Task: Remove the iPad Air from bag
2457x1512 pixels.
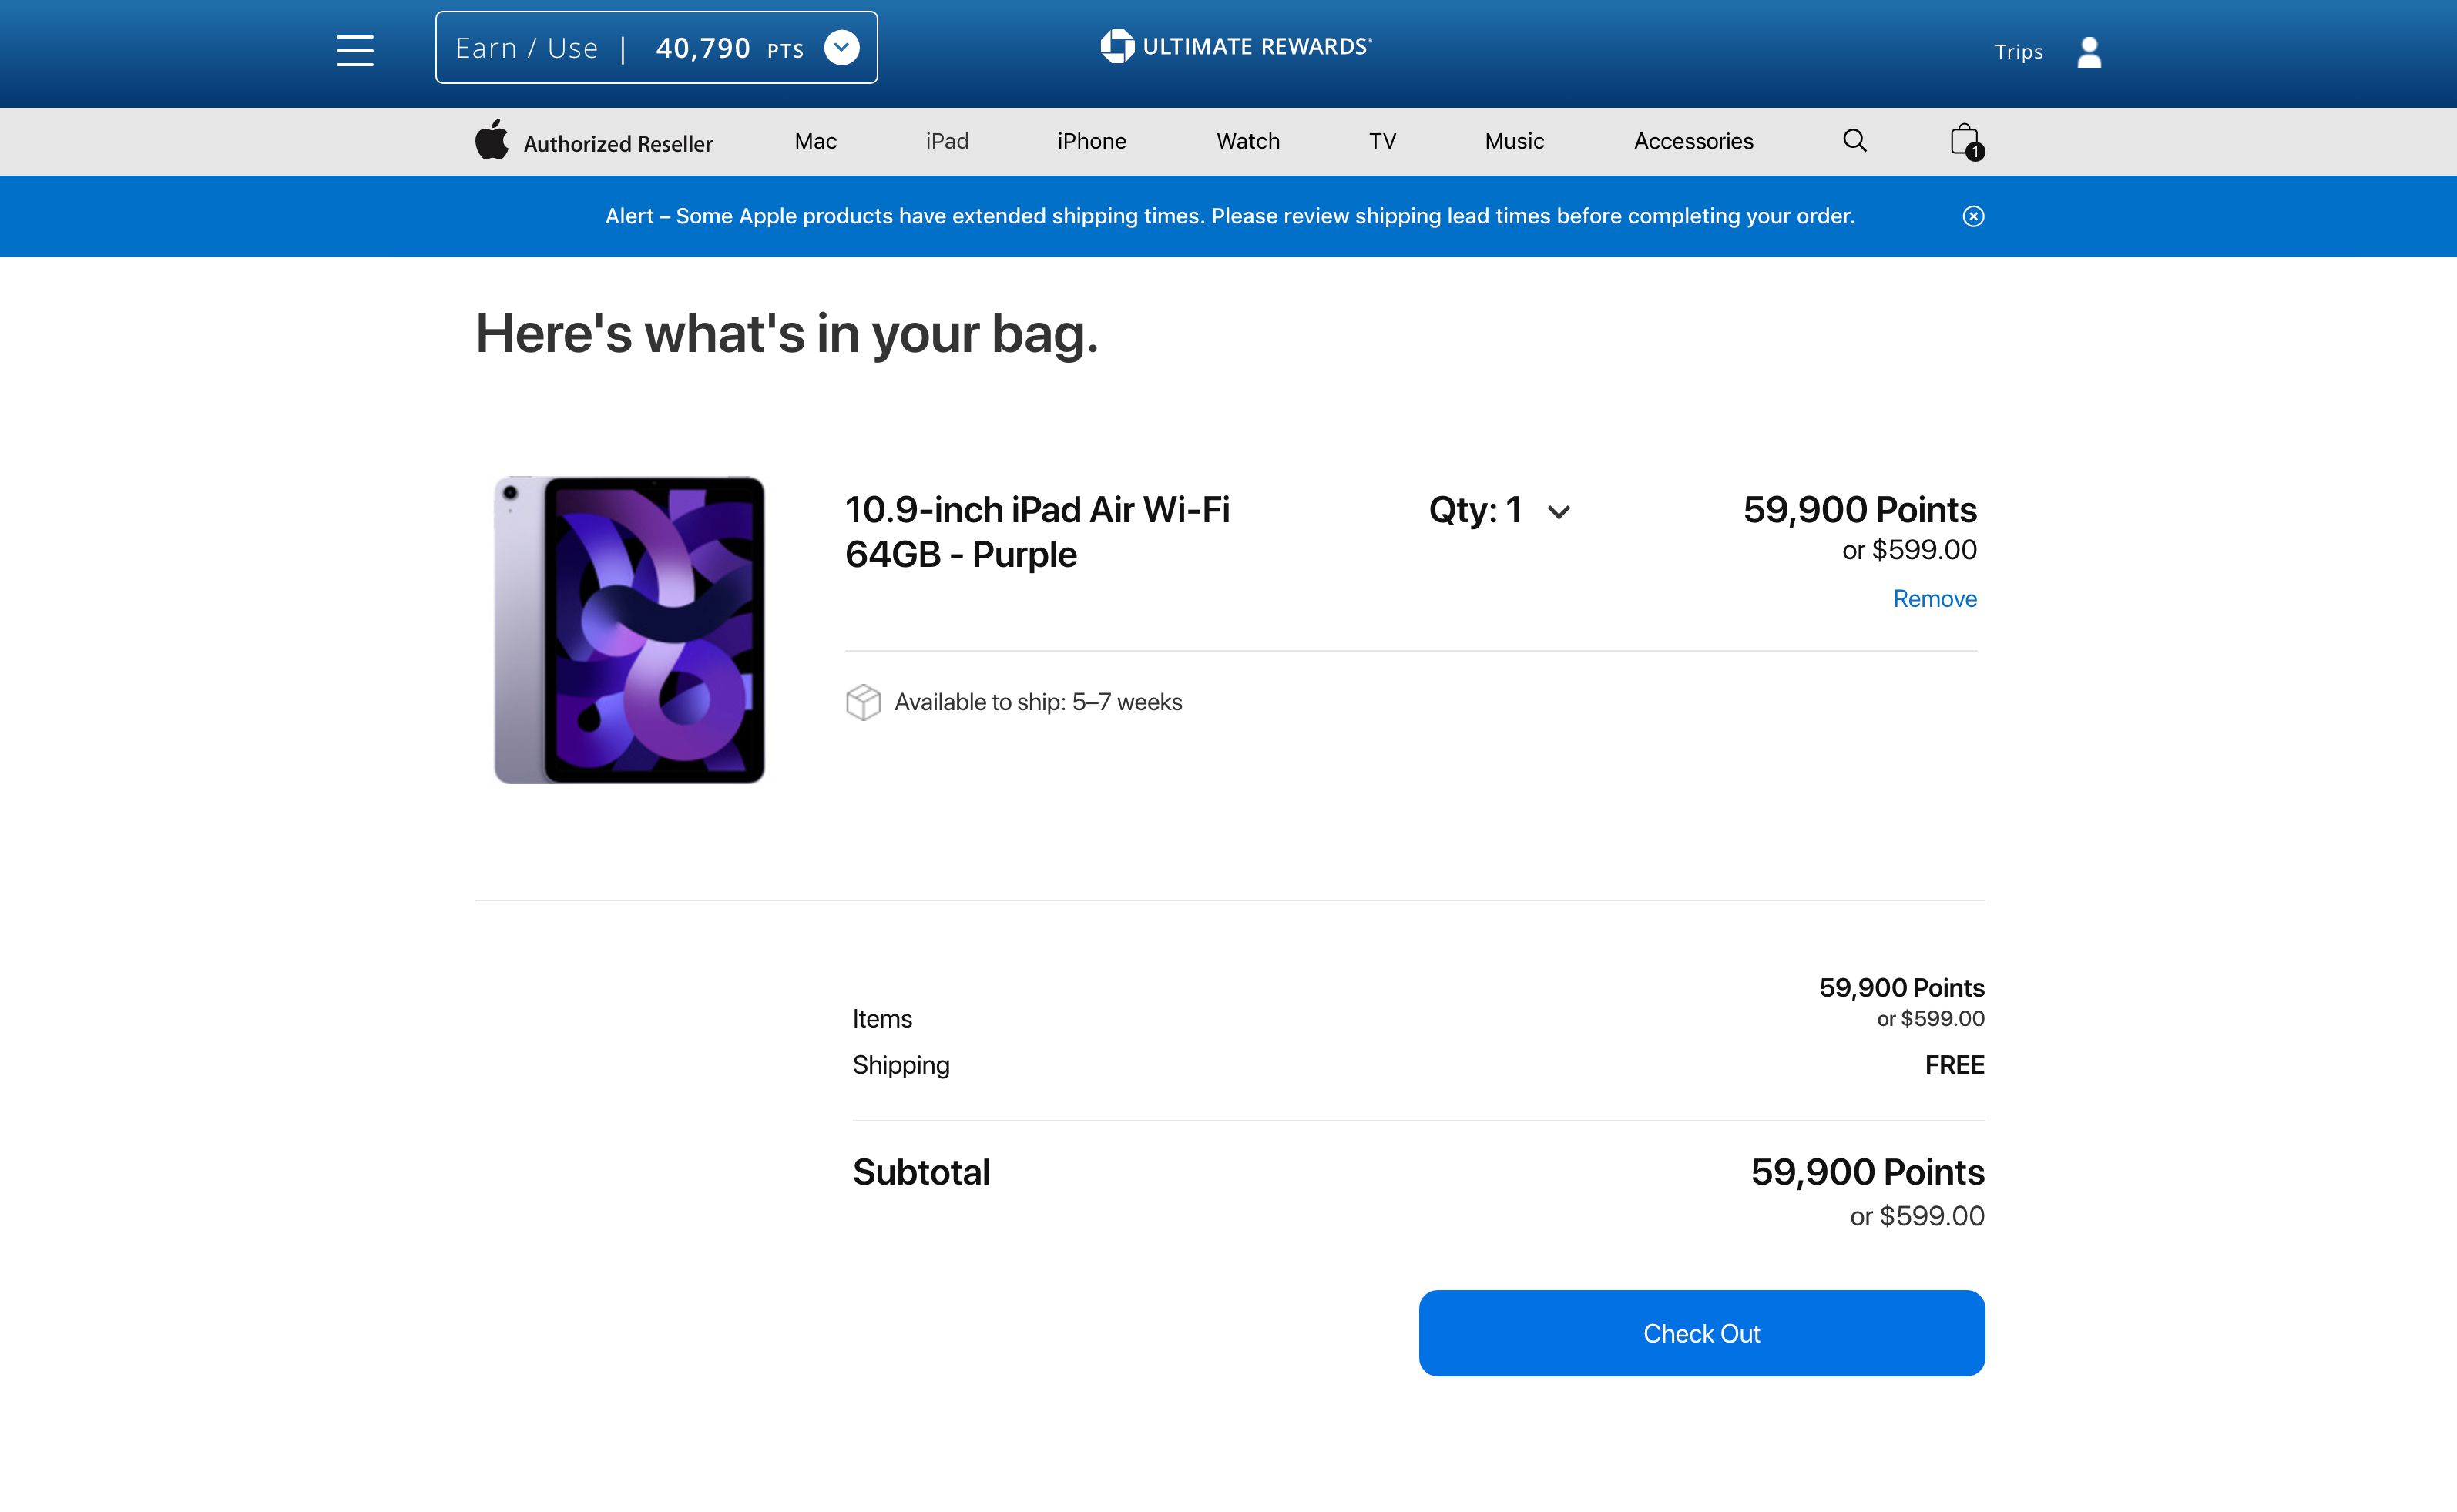Action: 1934,598
